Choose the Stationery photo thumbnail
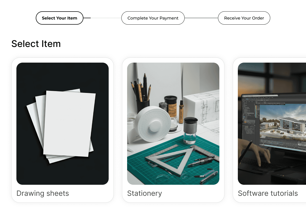Image resolution: width=306 pixels, height=214 pixels. 173,123
